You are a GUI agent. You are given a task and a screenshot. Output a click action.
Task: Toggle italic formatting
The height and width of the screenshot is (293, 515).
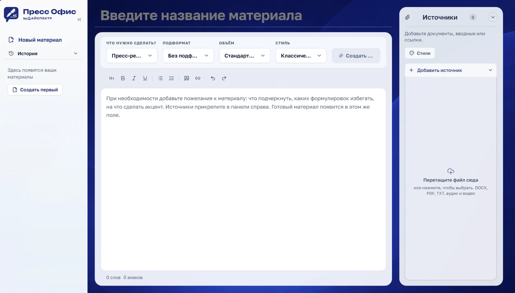(134, 78)
